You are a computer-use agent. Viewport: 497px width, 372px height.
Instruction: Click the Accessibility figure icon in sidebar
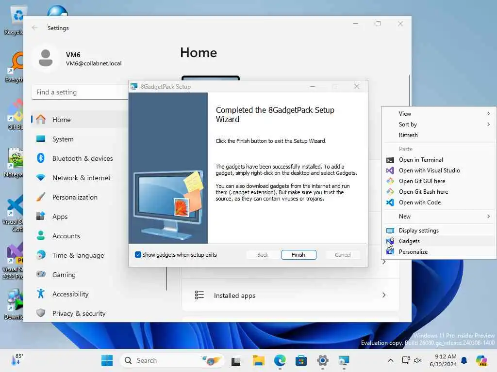tap(41, 294)
